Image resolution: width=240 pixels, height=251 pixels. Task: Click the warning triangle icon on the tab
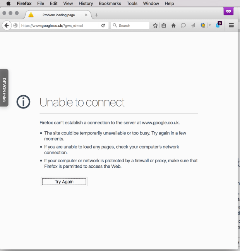coord(31,15)
